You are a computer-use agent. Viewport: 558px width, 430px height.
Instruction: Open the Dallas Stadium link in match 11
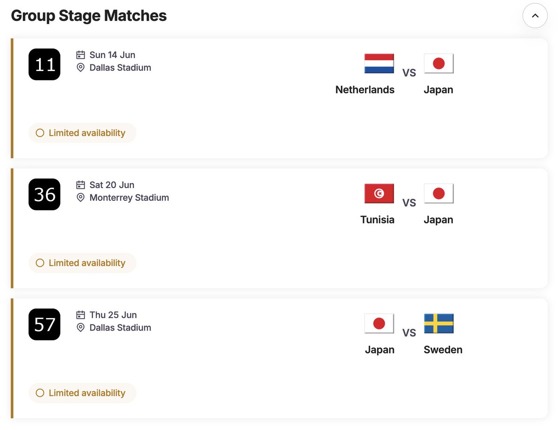(x=120, y=68)
